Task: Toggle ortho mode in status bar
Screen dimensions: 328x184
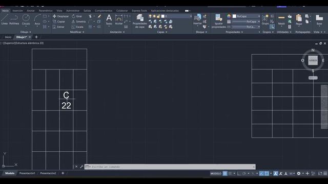Action: pyautogui.click(x=239, y=174)
